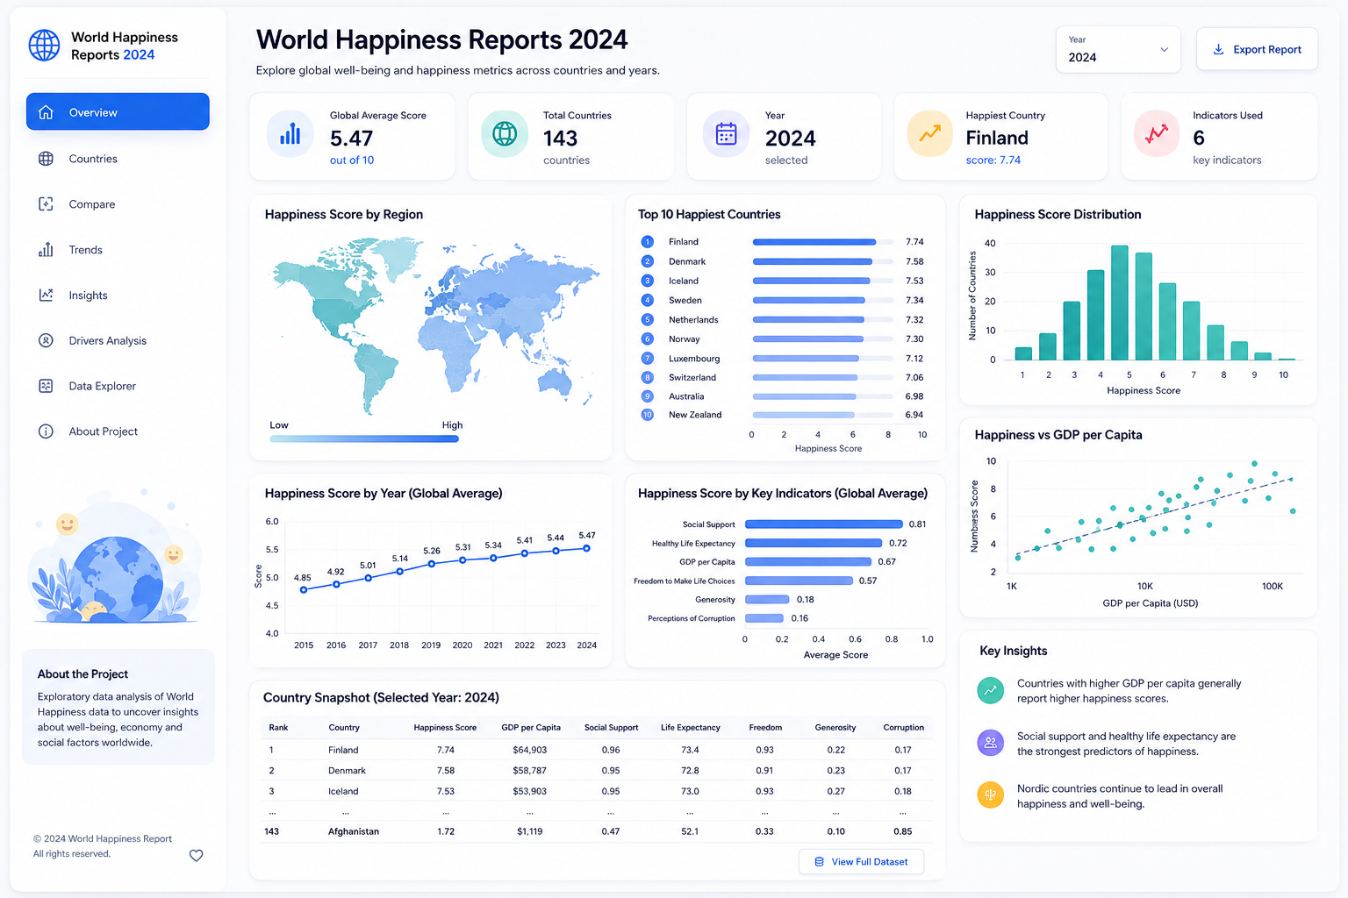Click the heart icon in sidebar footer
The width and height of the screenshot is (1348, 898).
197,856
